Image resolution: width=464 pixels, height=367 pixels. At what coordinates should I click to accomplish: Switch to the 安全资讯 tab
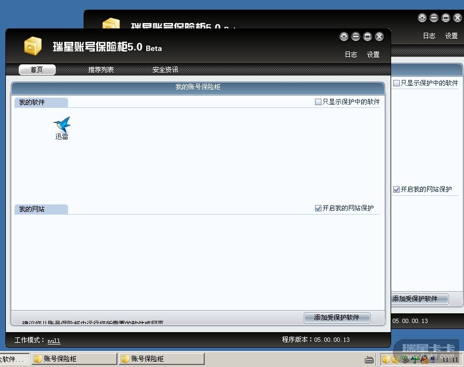165,70
